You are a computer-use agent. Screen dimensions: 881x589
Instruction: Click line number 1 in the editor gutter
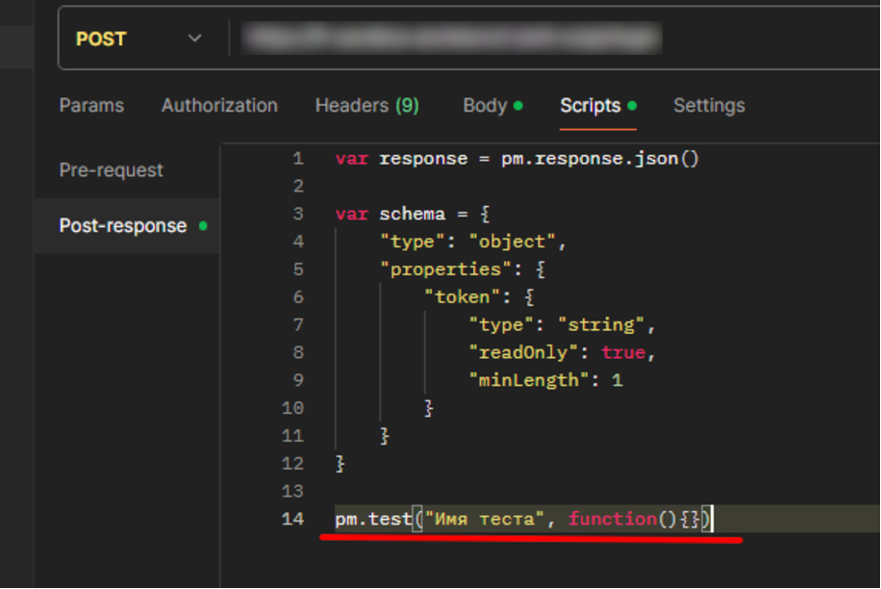(297, 158)
